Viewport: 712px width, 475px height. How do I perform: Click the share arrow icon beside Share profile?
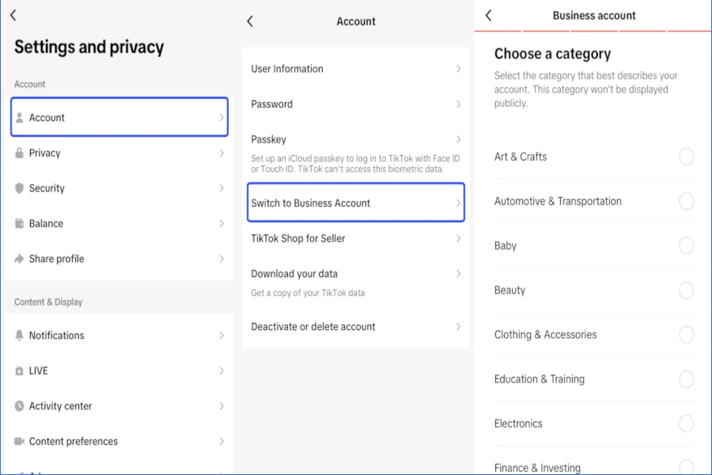[x=19, y=259]
